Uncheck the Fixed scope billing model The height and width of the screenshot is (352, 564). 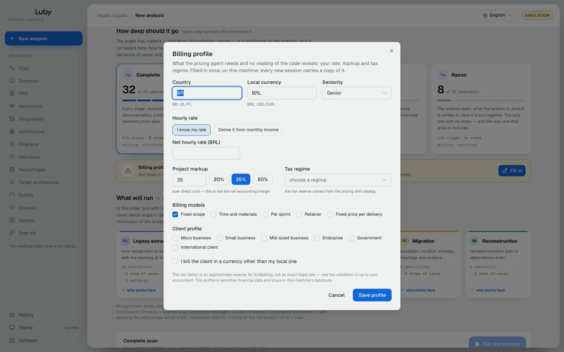[x=175, y=214]
